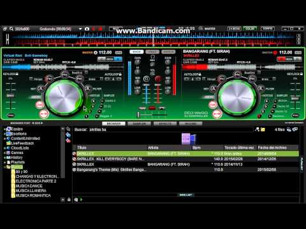Trigger left deck hot cue 4
This screenshot has height=229, width=306.
pyautogui.click(x=94, y=101)
